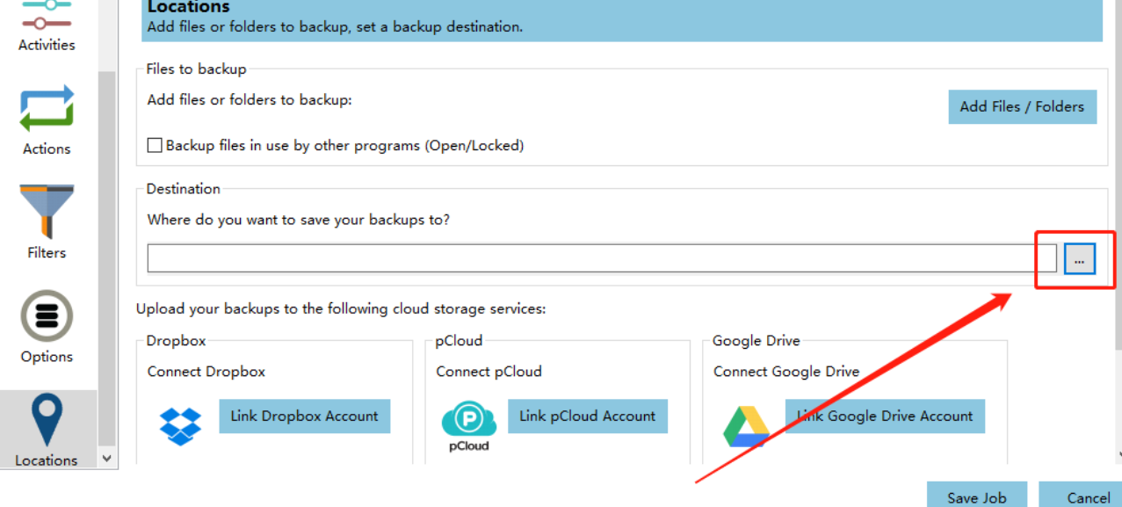Enable backup of files in use checkbox
The image size is (1122, 507).
point(156,146)
